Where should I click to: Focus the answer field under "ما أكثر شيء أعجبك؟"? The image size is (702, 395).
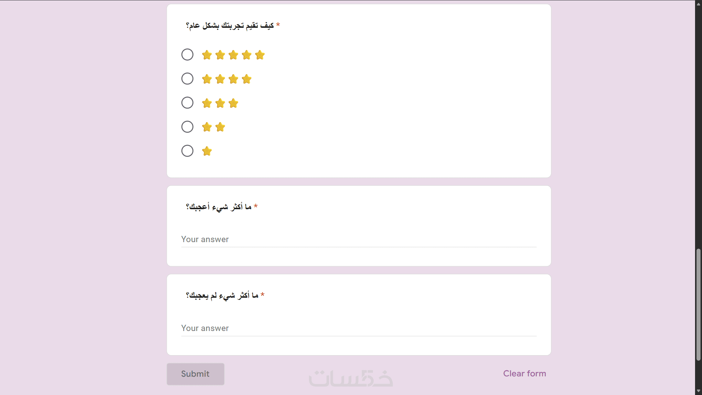click(358, 240)
